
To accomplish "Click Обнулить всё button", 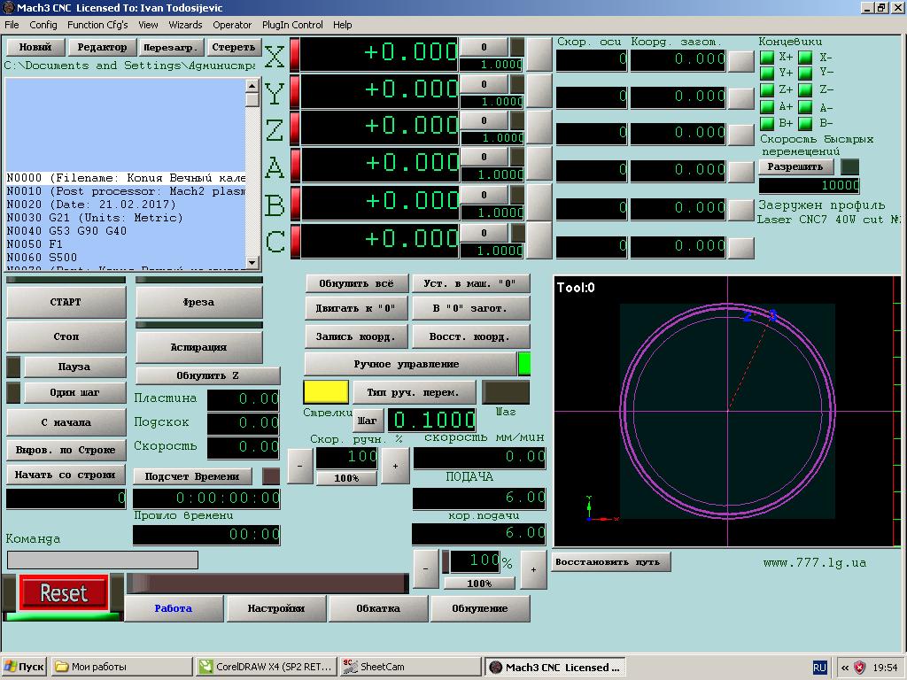I will click(x=356, y=283).
